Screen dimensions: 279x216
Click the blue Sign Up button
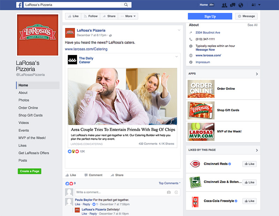pyautogui.click(x=210, y=16)
